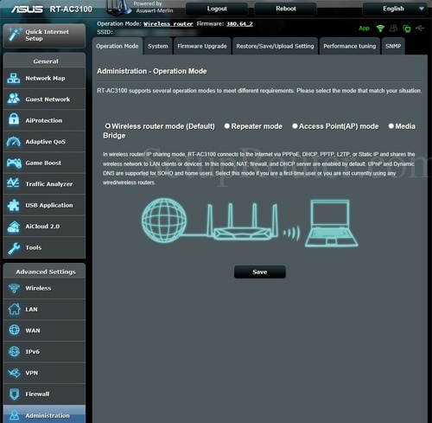
Task: Select Repeater mode radio button
Action: click(x=227, y=126)
